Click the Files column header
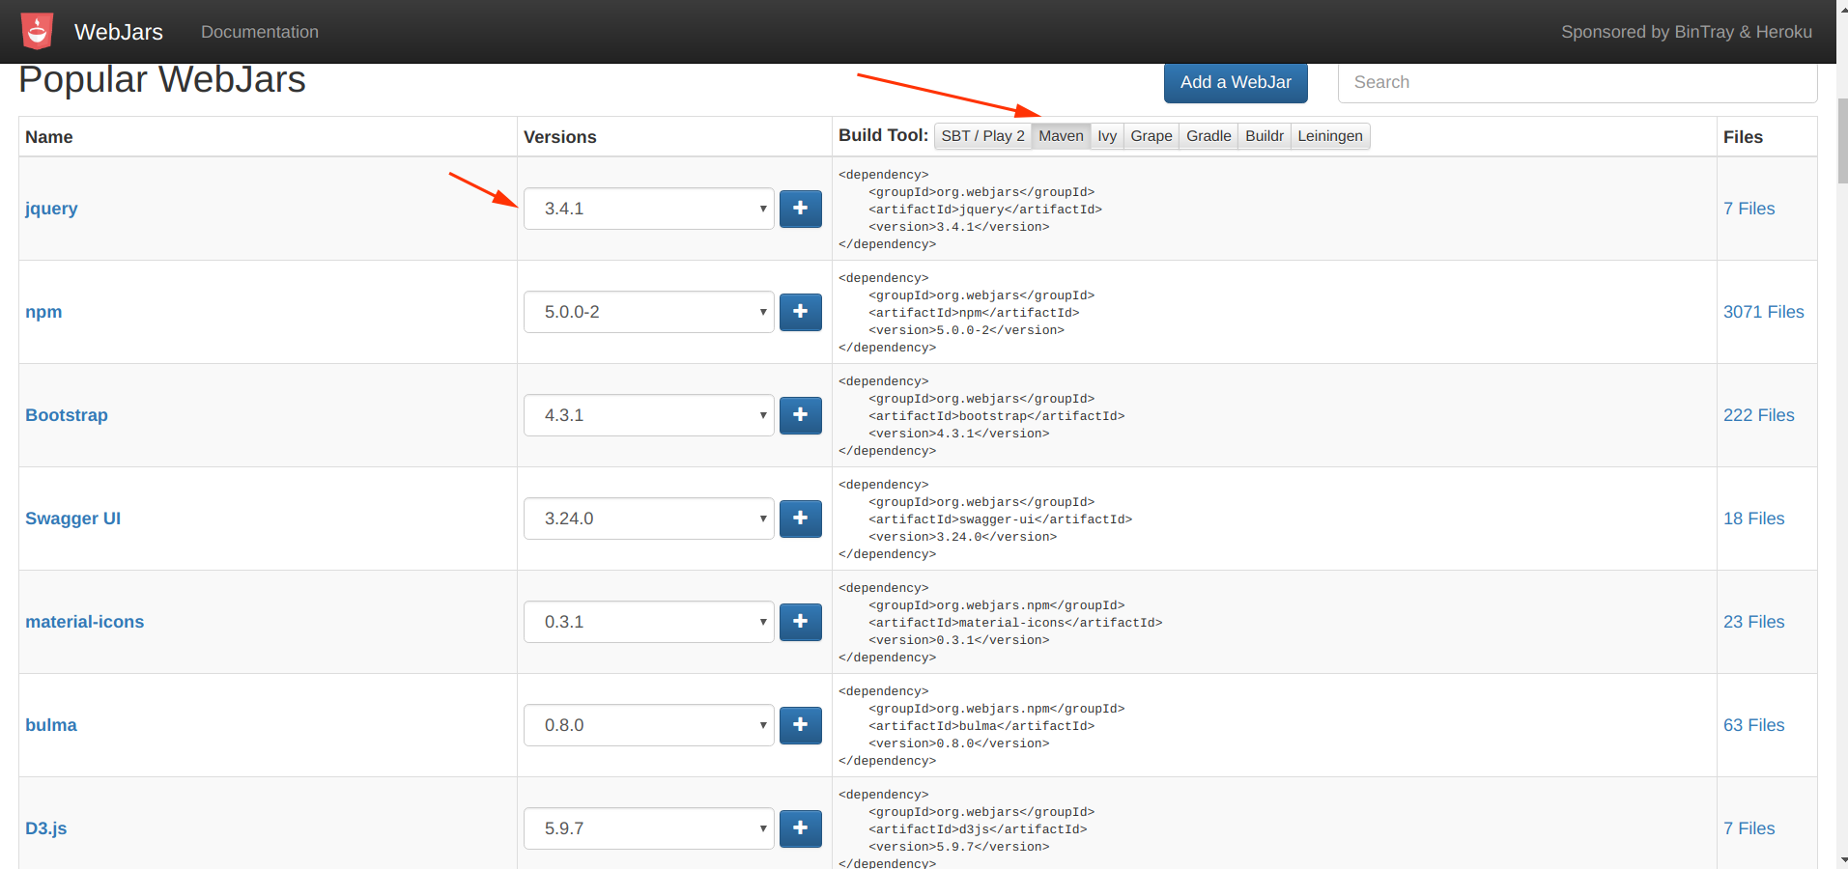 1743,137
